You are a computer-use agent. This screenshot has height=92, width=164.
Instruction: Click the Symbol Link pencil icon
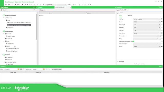point(5,60)
